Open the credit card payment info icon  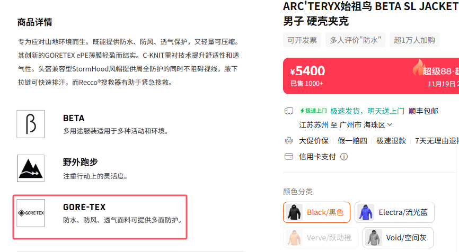[x=344, y=157]
